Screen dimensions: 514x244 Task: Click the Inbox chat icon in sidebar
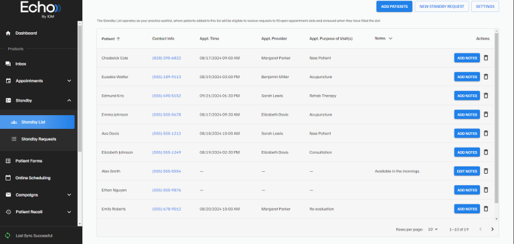(x=8, y=64)
